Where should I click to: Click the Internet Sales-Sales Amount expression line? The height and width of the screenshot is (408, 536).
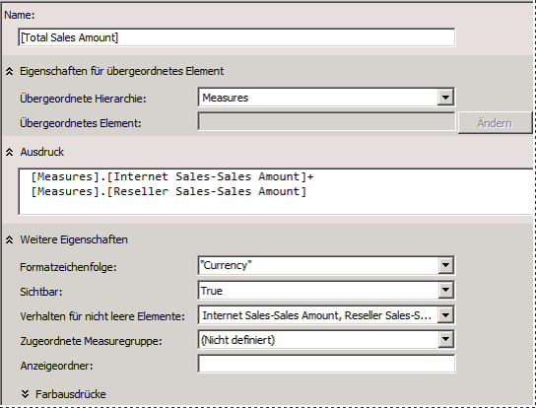tap(172, 176)
